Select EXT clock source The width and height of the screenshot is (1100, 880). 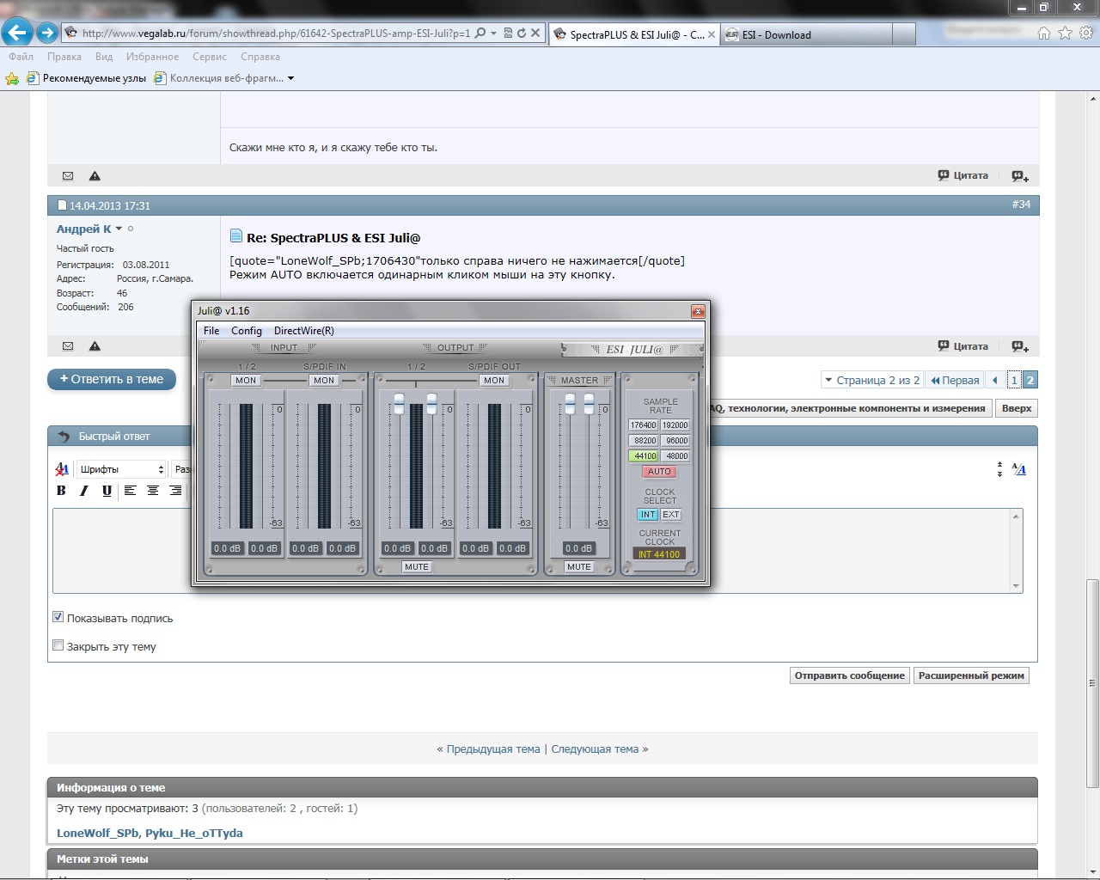671,515
